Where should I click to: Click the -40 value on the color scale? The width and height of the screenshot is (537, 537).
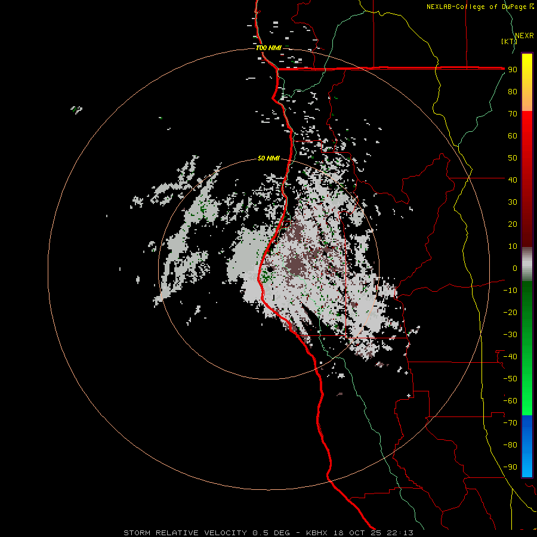point(510,357)
